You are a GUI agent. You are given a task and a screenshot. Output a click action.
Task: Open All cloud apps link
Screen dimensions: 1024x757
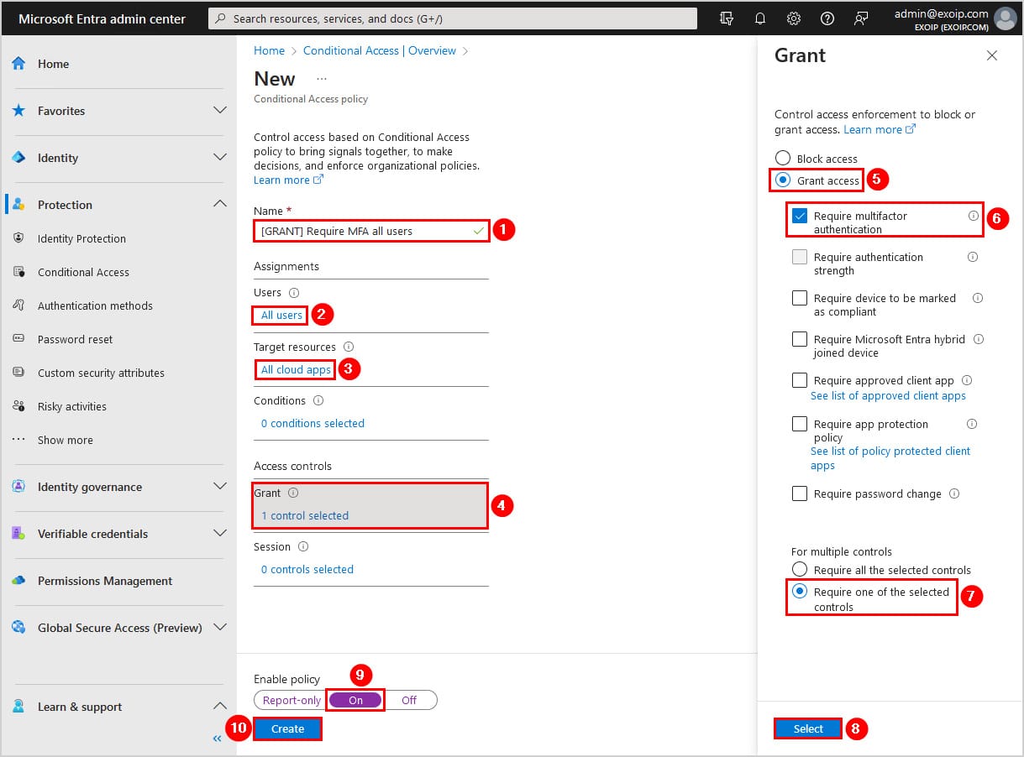pyautogui.click(x=296, y=369)
